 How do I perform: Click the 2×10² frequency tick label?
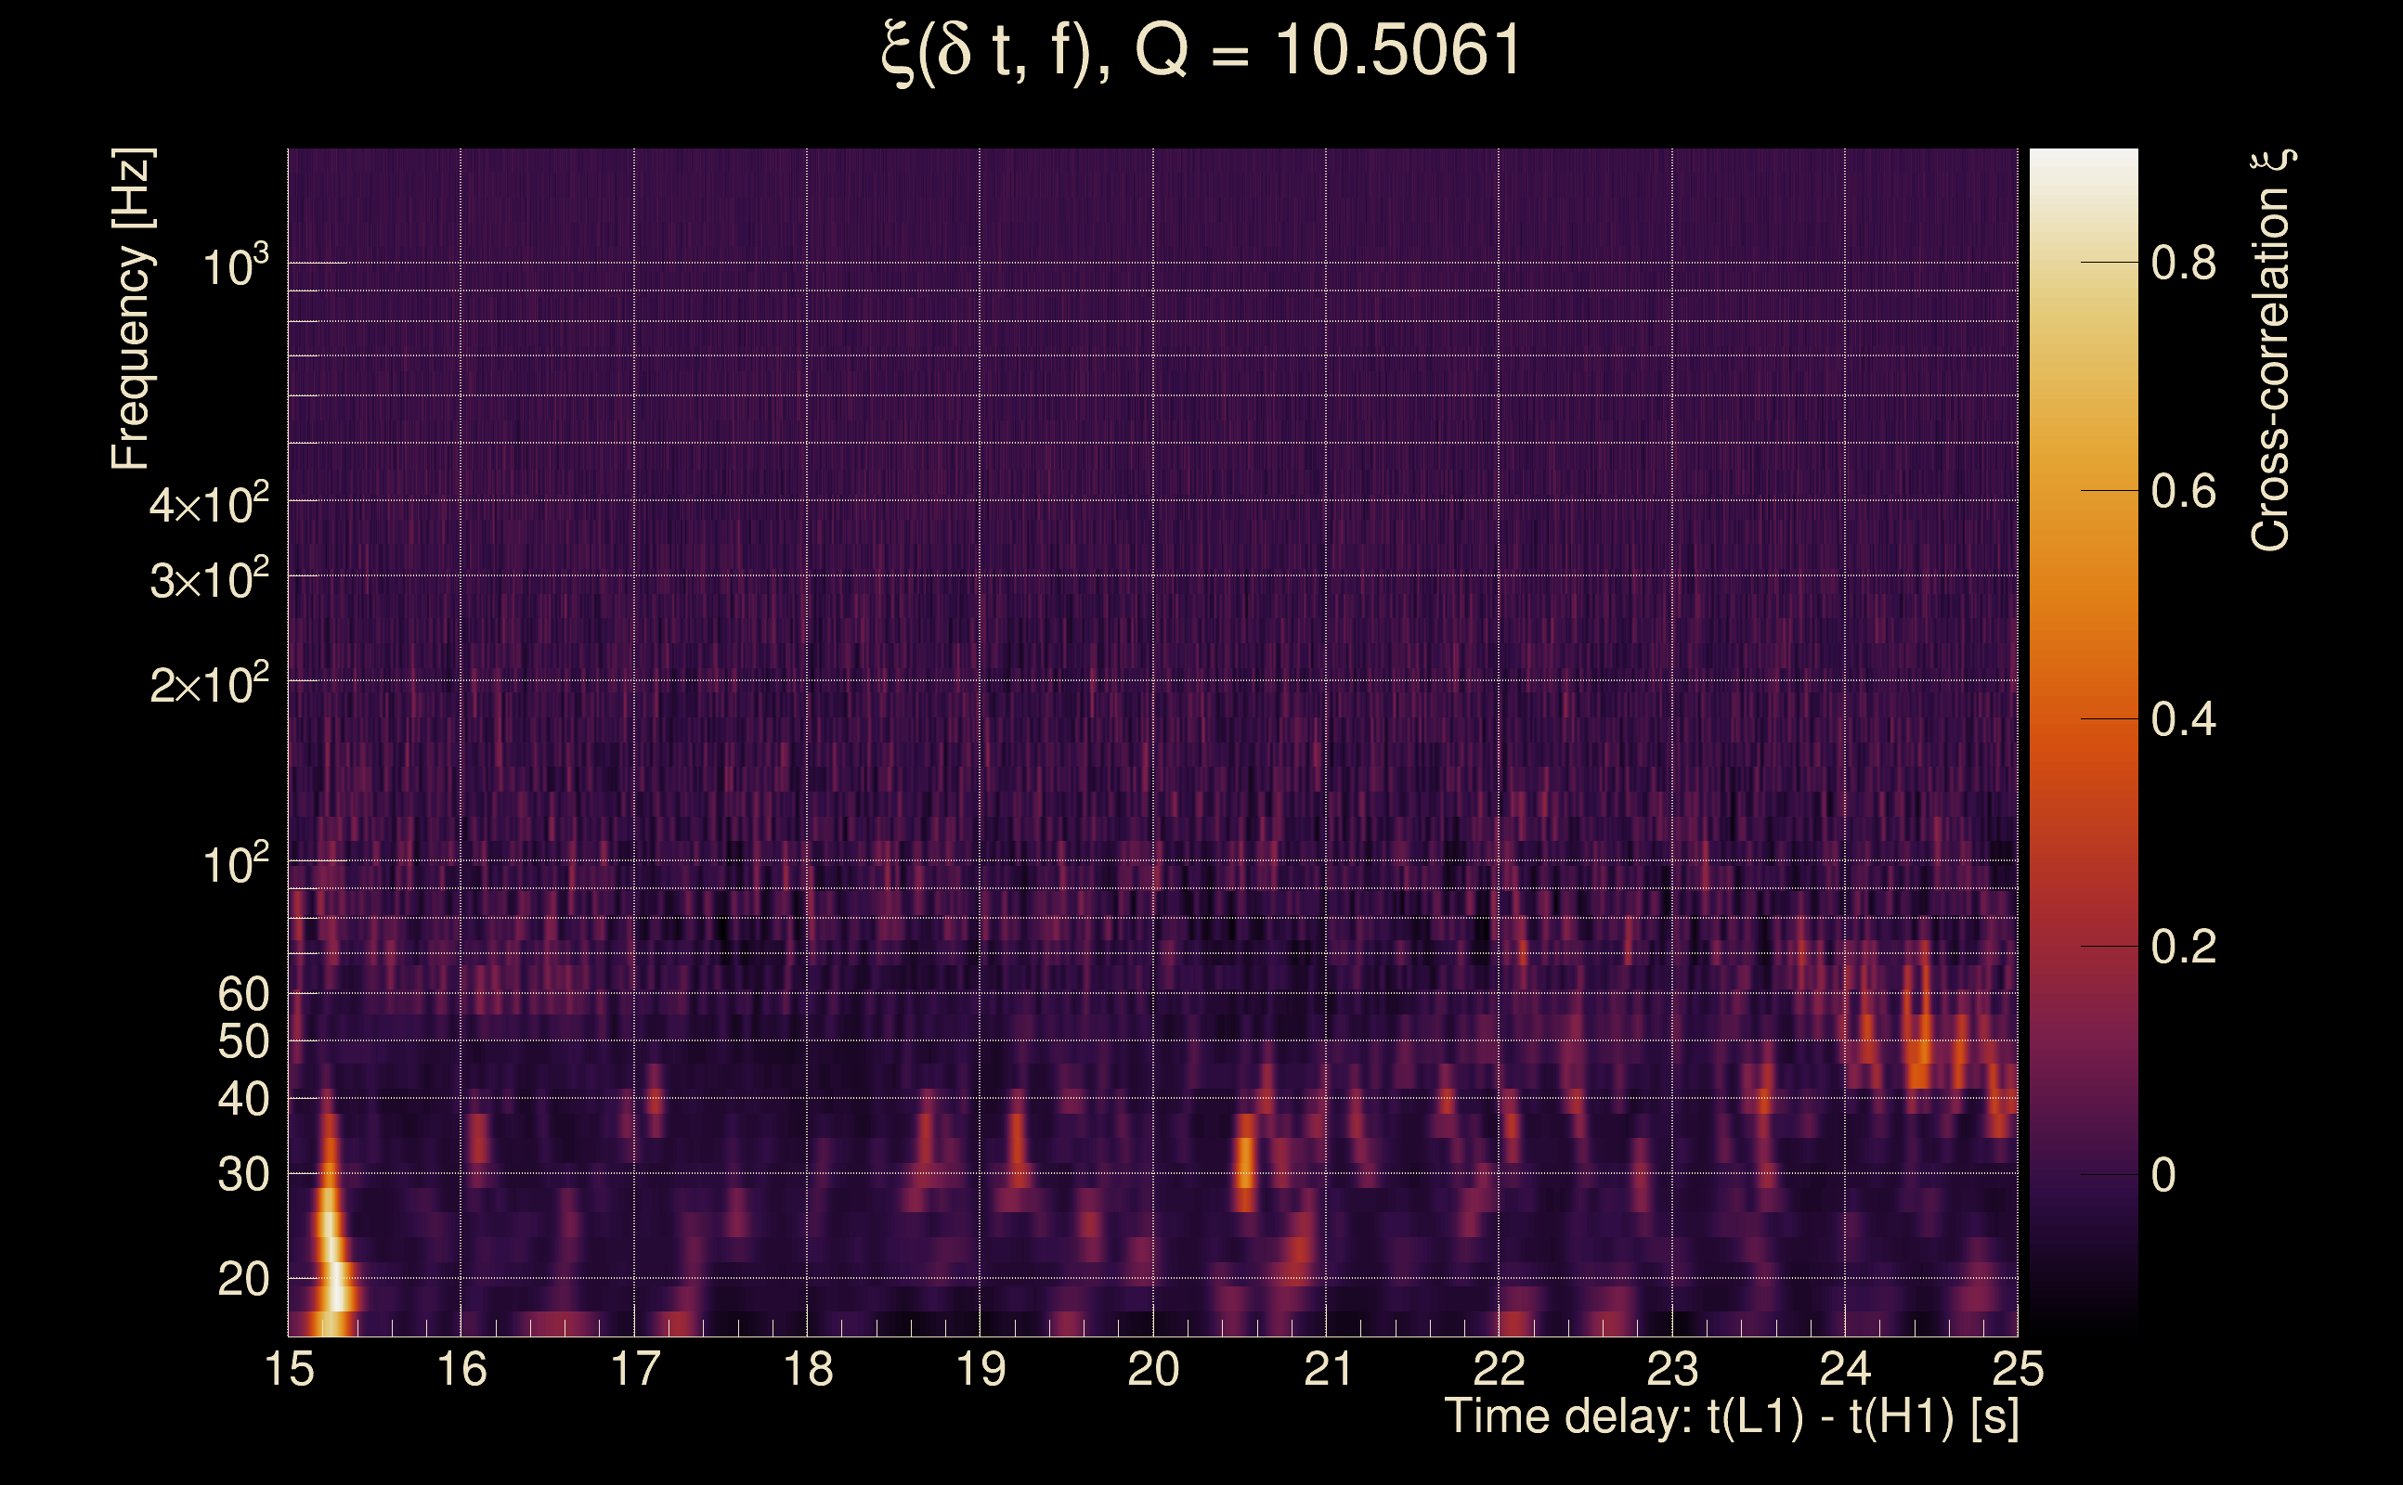pyautogui.click(x=208, y=684)
